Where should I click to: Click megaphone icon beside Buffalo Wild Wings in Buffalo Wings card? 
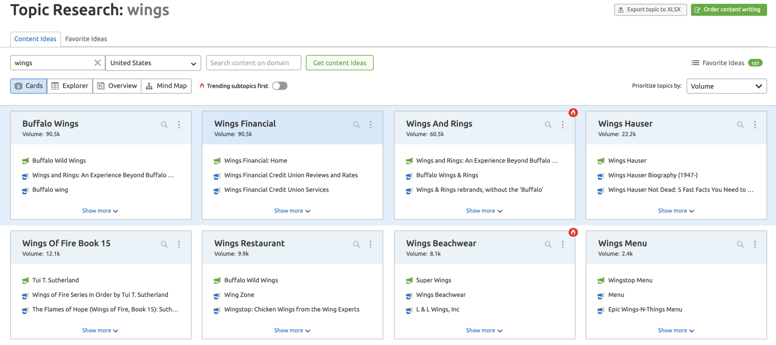(x=25, y=161)
